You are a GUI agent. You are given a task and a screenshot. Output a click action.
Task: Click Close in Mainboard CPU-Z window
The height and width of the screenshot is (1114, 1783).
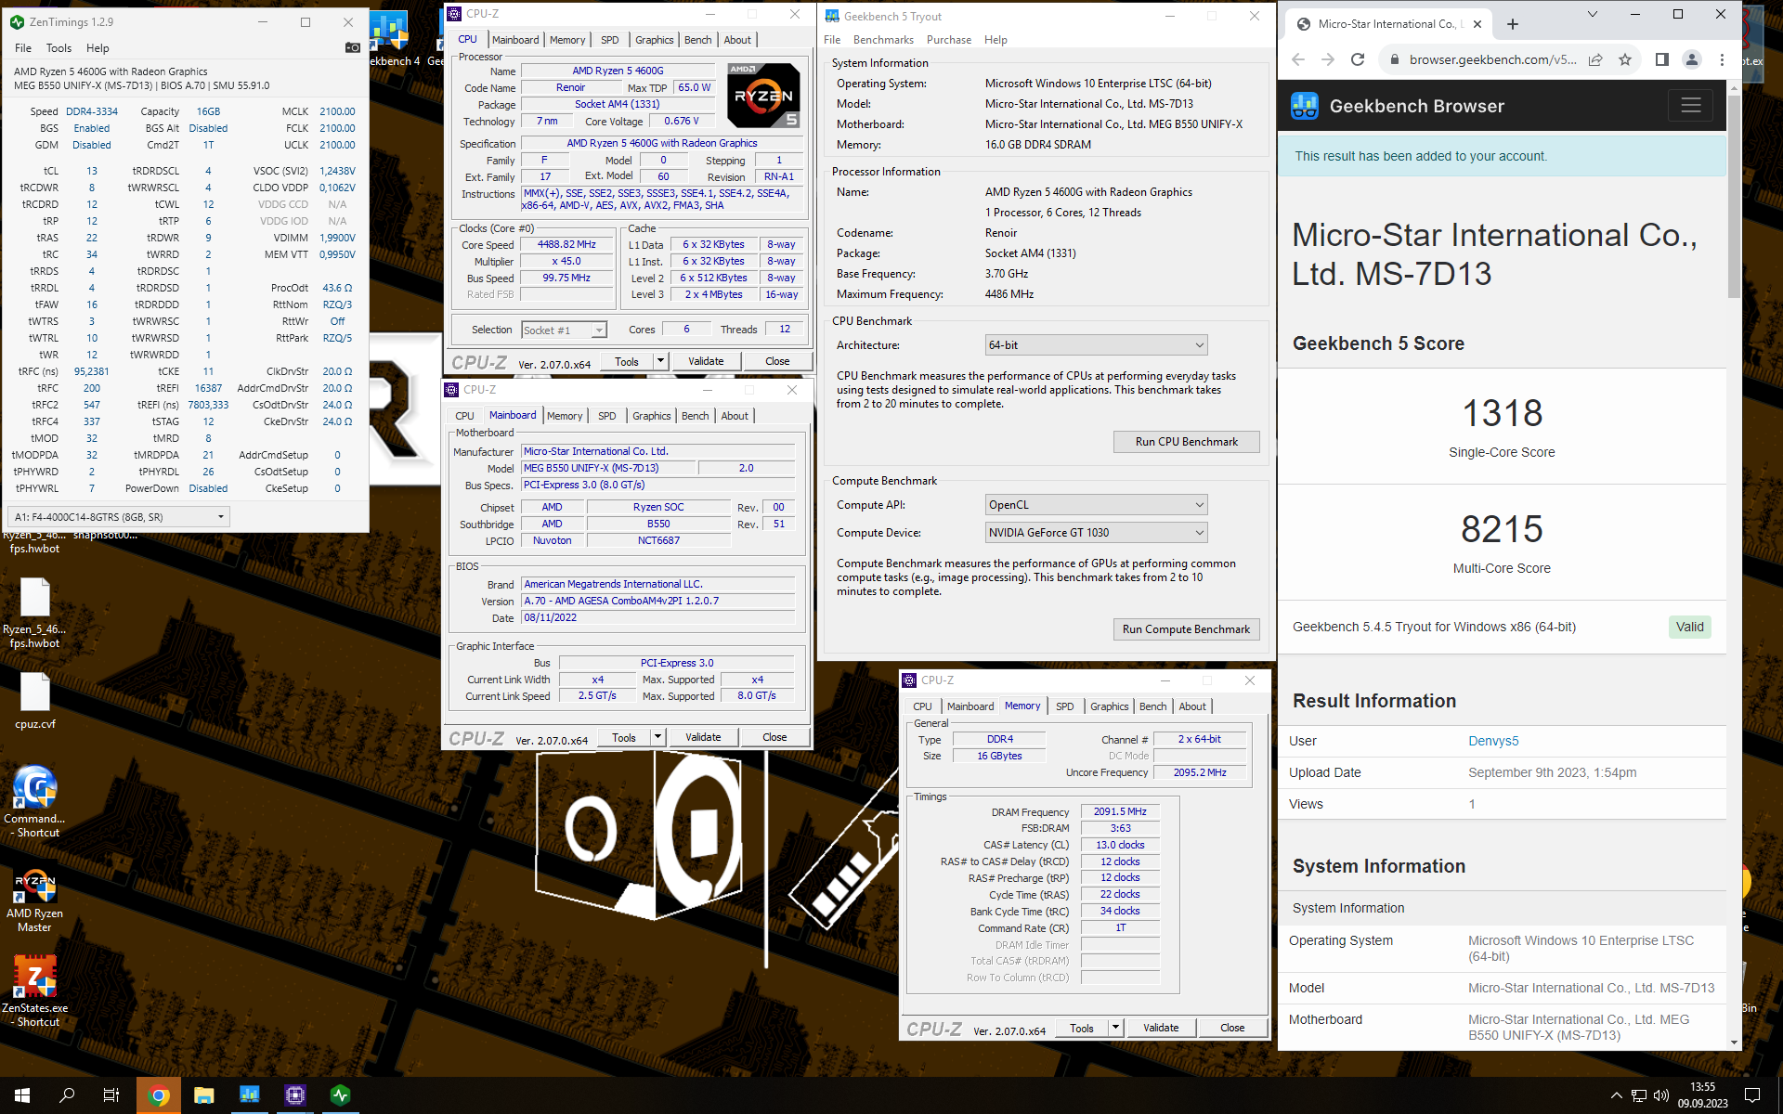[774, 737]
